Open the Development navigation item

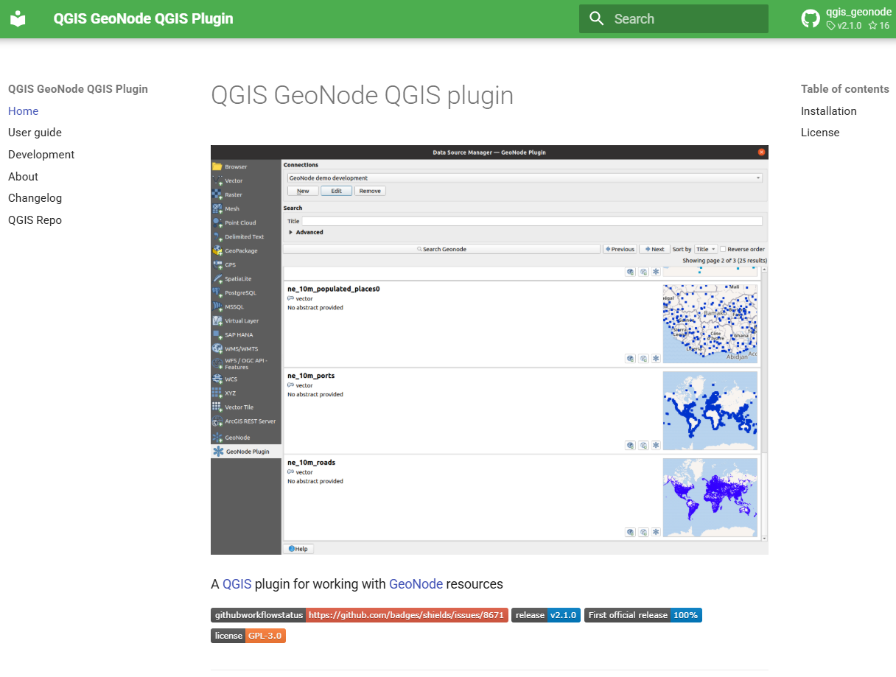[x=41, y=155]
